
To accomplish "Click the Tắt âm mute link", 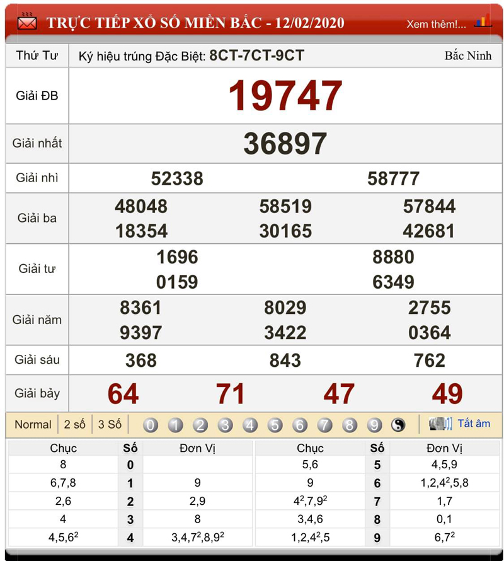I will [473, 424].
